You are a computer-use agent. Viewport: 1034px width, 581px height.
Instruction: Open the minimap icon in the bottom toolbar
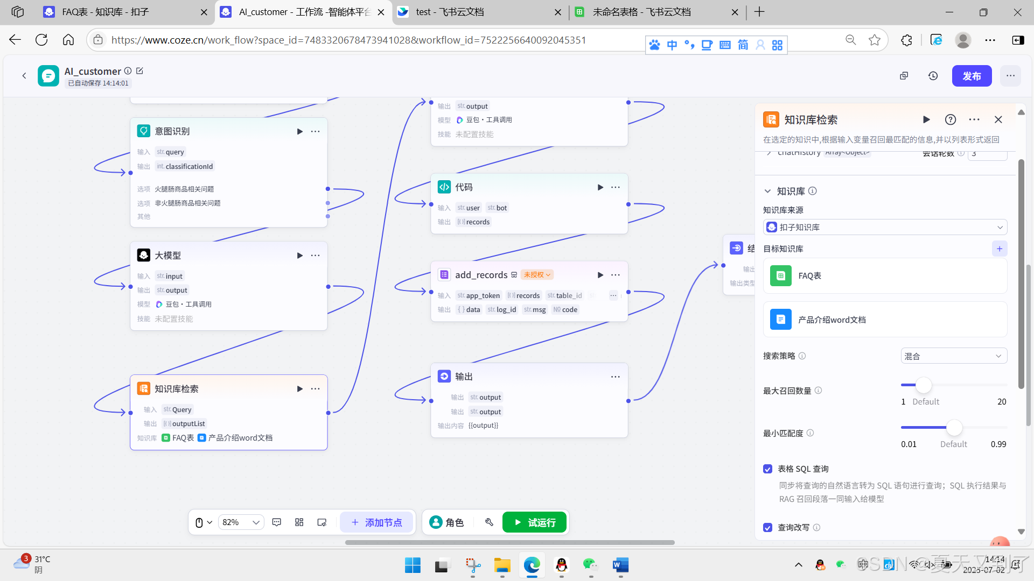(x=322, y=522)
